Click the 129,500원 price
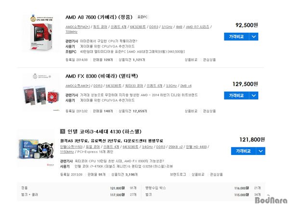 245,84
